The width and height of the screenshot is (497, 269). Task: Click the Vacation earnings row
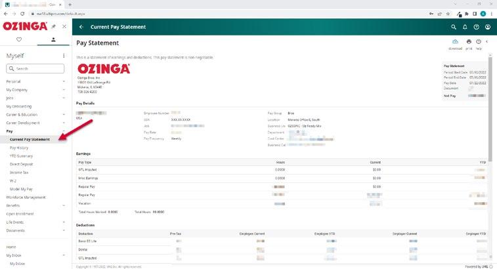click(282, 203)
